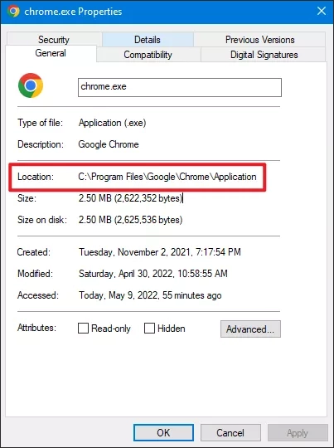Click the Attributes: label
334x448 pixels.
(x=36, y=328)
